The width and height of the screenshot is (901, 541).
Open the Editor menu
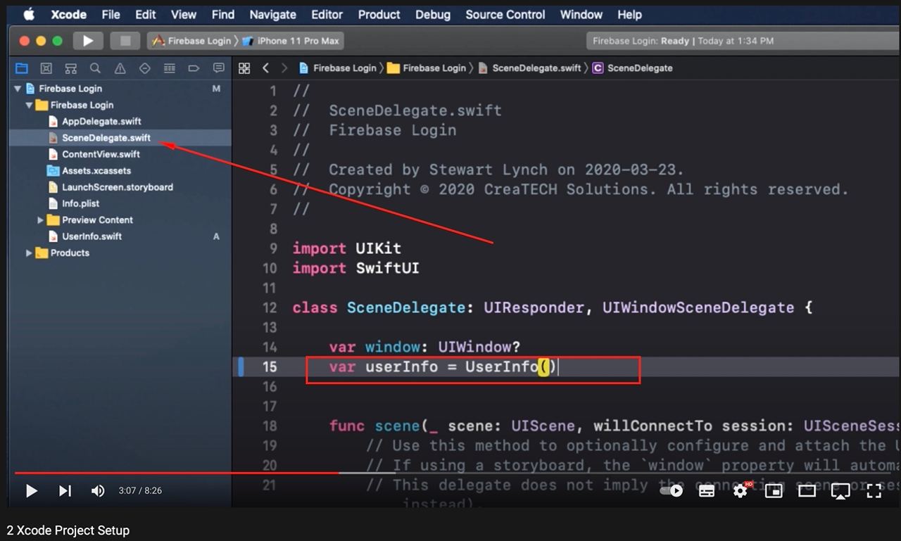(x=327, y=14)
